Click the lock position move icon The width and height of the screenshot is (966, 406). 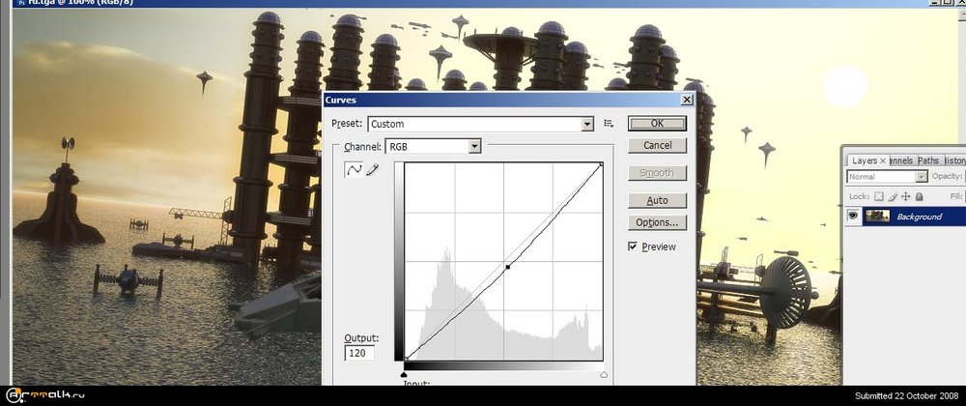(x=905, y=196)
